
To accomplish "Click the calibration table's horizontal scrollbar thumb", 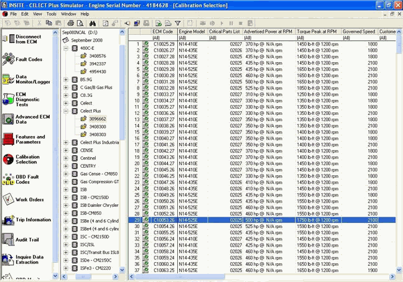I will pyautogui.click(x=180, y=276).
